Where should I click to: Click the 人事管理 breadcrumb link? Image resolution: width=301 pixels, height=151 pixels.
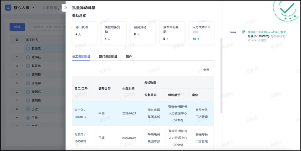(x=50, y=8)
